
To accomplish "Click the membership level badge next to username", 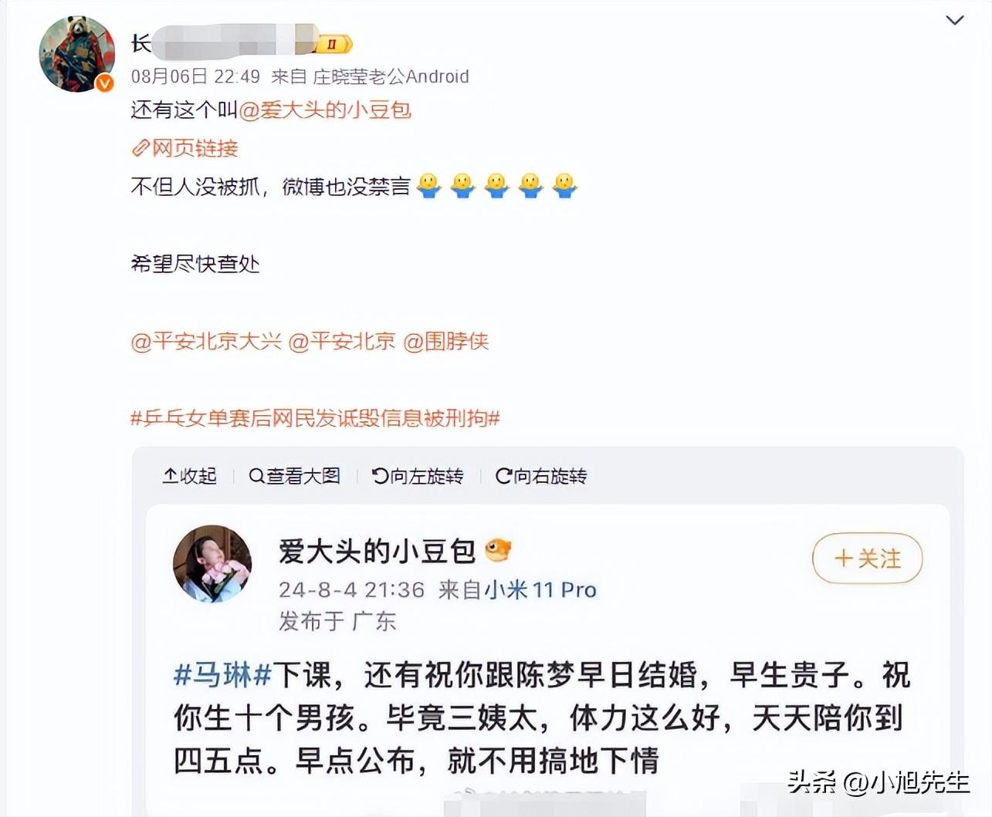I will point(334,44).
